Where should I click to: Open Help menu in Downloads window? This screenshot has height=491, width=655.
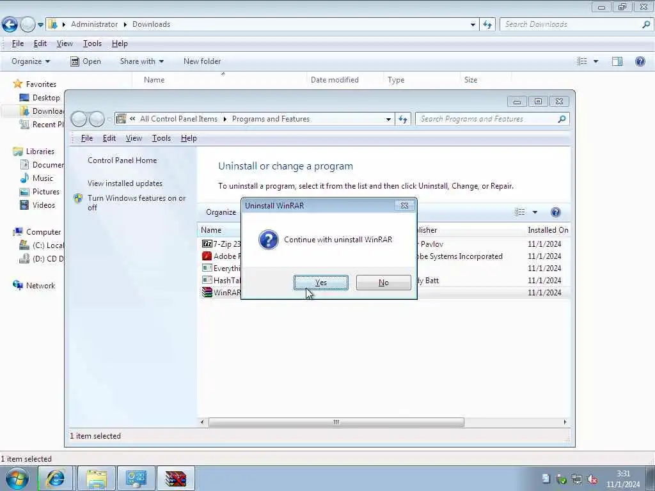tap(120, 43)
